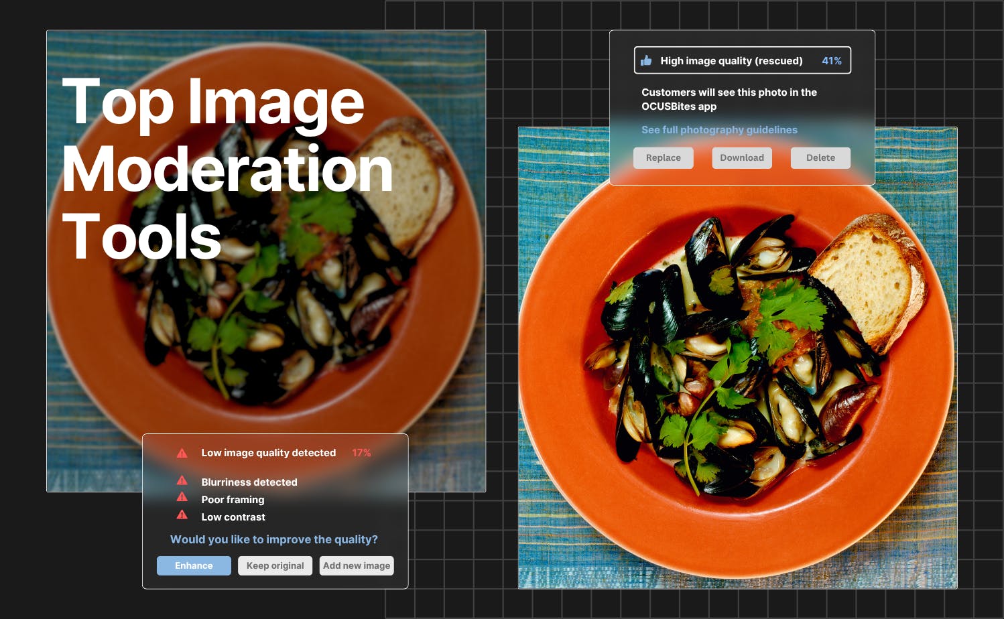
Task: Click the Replace button
Action: coord(664,158)
